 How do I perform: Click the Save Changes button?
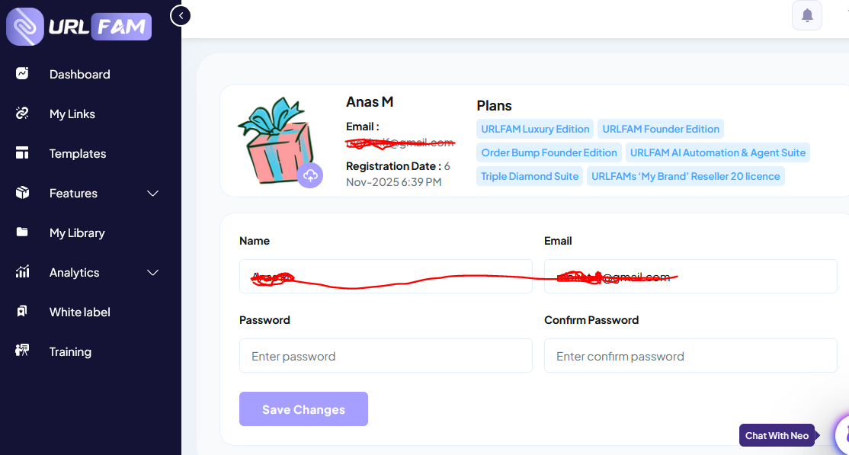coord(303,409)
